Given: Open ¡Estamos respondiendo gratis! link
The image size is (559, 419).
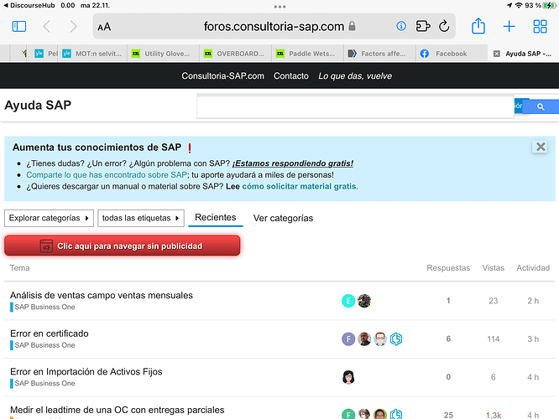Looking at the screenshot, I should (x=293, y=163).
